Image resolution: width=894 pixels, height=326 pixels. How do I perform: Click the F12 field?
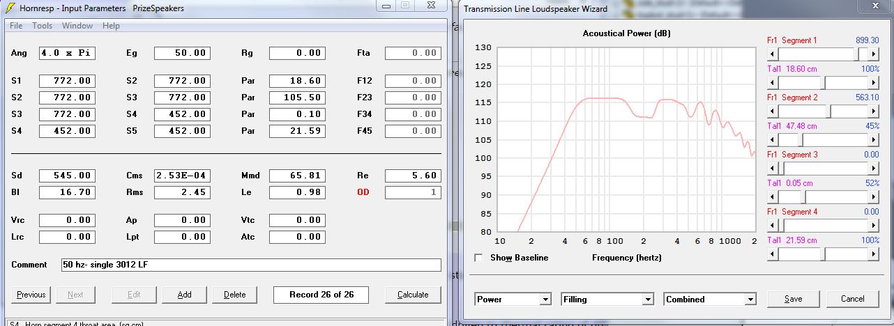[413, 81]
